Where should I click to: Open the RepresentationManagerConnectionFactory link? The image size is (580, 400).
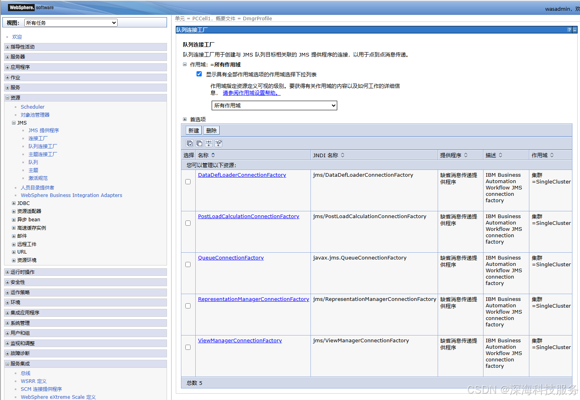pyautogui.click(x=254, y=299)
